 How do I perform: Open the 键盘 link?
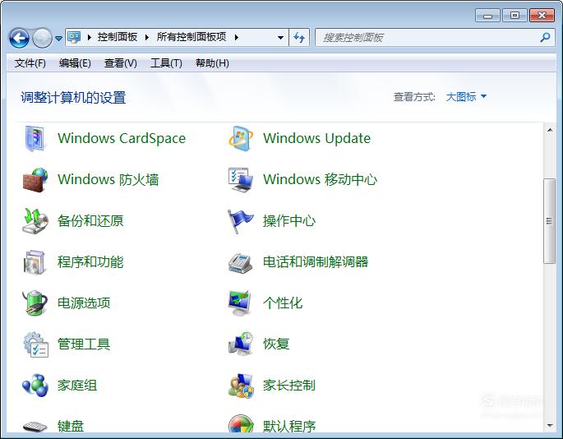(x=71, y=426)
